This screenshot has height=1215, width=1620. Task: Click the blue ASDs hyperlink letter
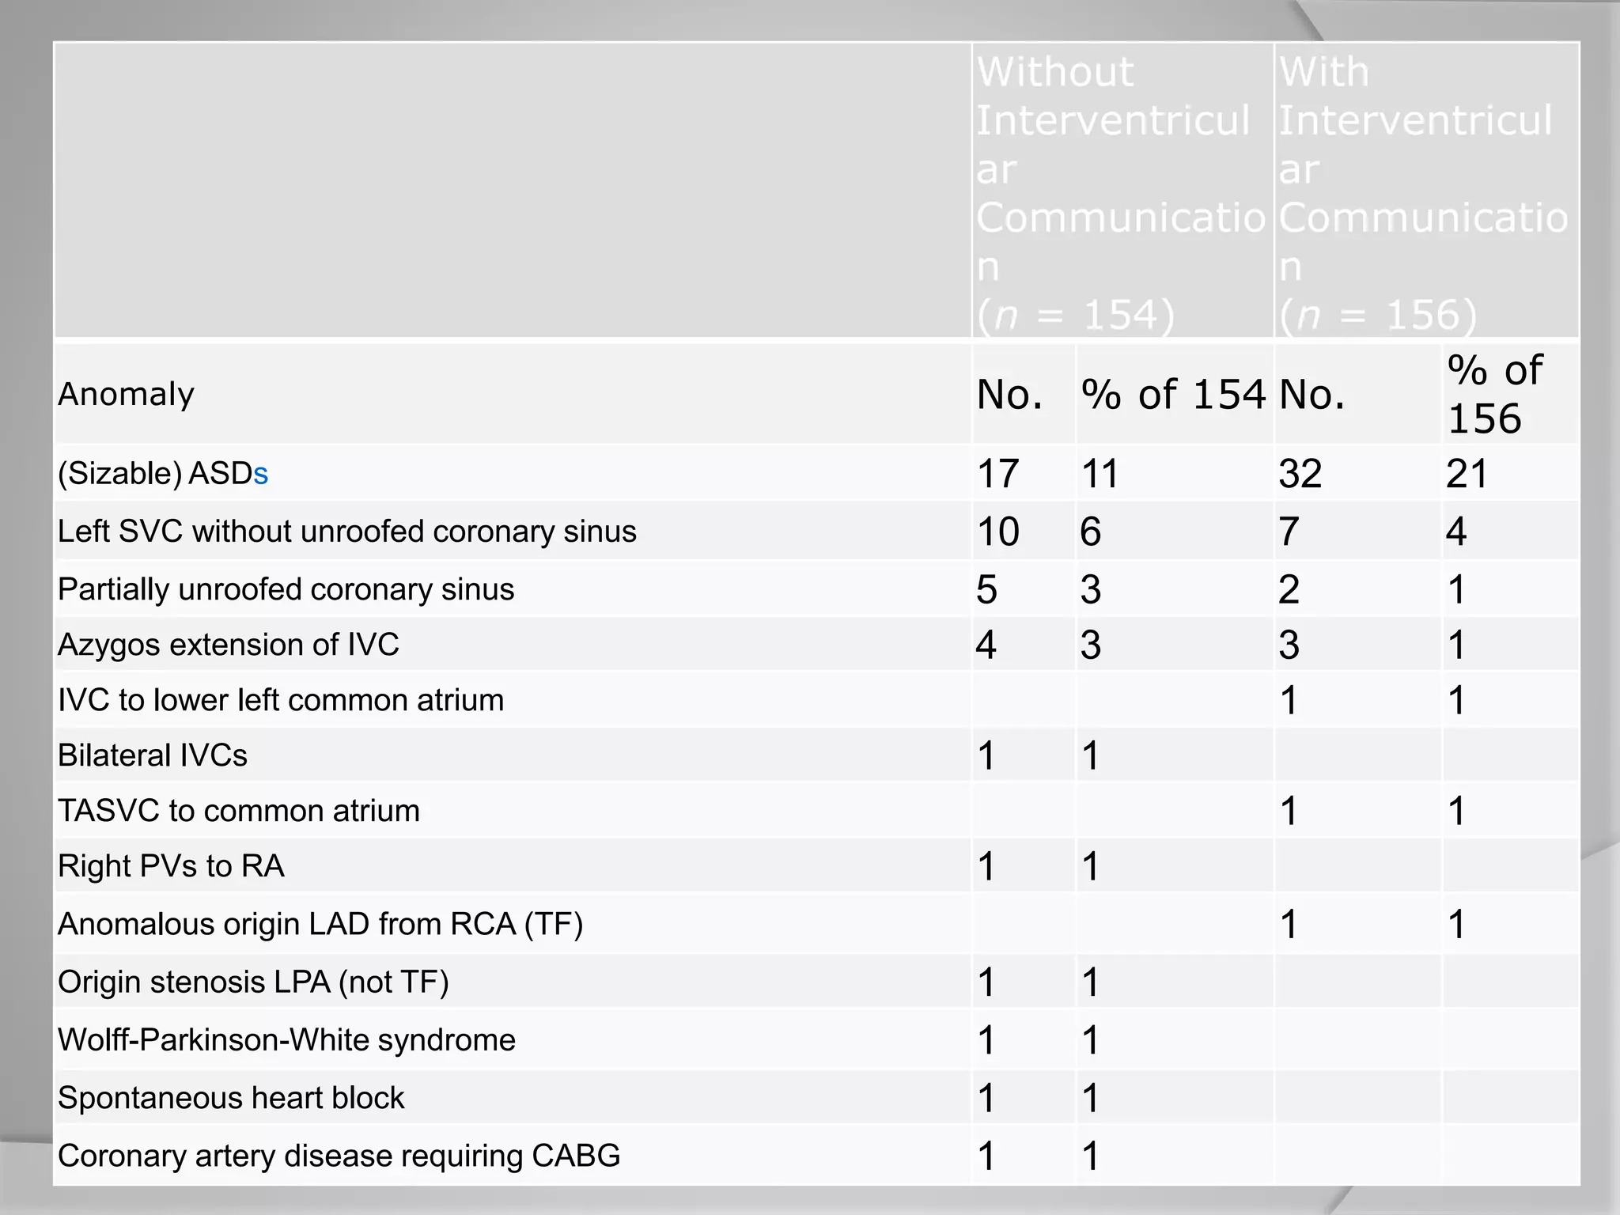coord(261,475)
